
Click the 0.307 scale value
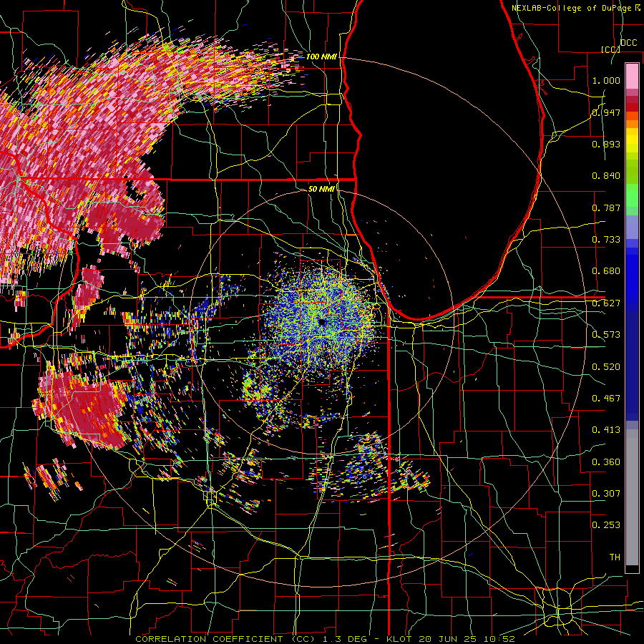606,494
